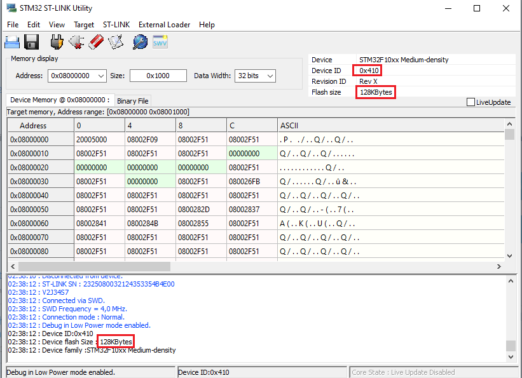Click the Target memory address range label
522x378 pixels.
(98, 112)
